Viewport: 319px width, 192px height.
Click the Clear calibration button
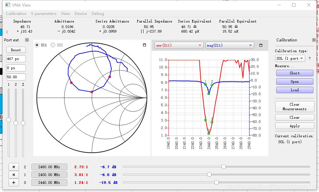click(x=294, y=117)
